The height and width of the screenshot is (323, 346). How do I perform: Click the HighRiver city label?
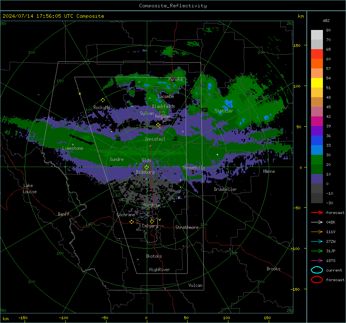[x=160, y=270]
